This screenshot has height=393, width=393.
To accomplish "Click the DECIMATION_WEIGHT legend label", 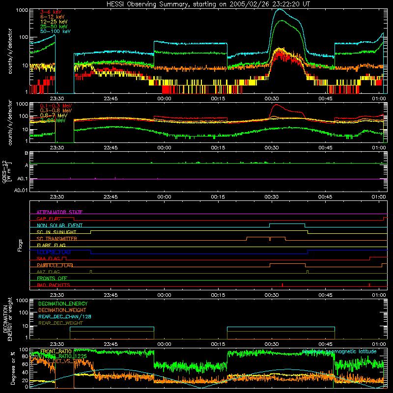I will pos(62,310).
